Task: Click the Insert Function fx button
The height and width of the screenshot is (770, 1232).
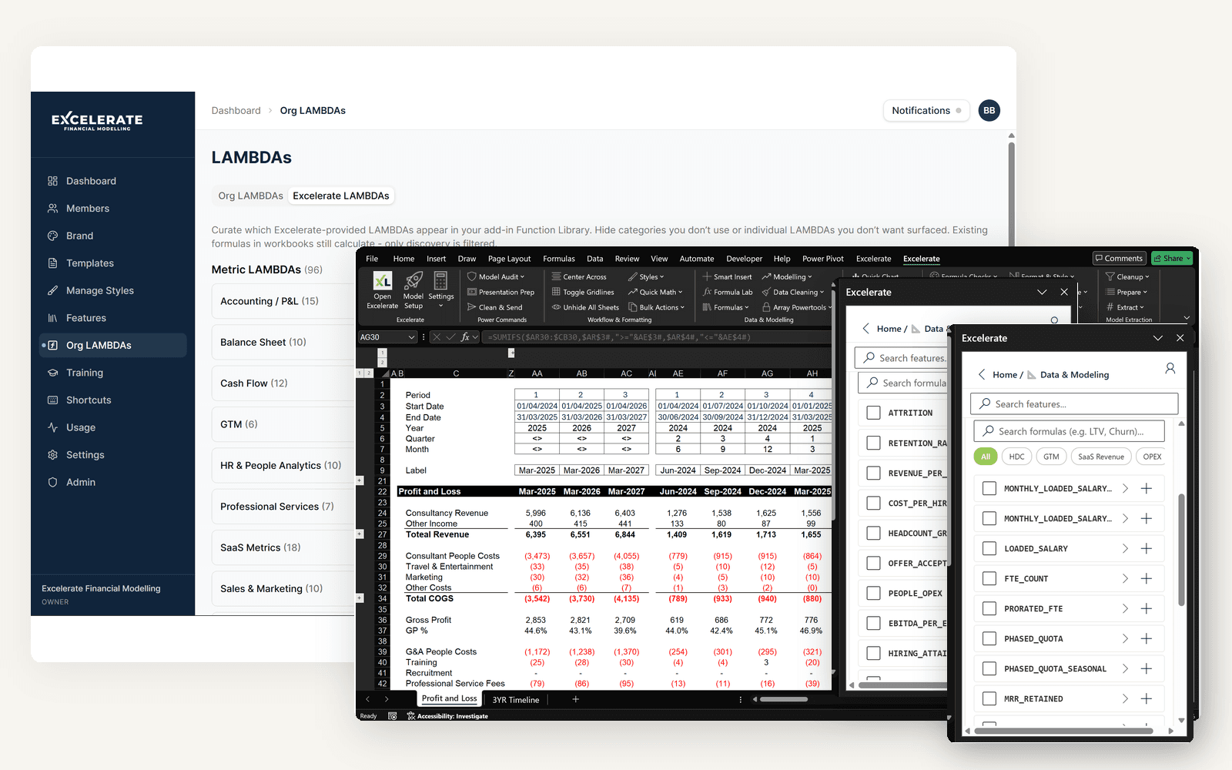Action: click(x=465, y=337)
